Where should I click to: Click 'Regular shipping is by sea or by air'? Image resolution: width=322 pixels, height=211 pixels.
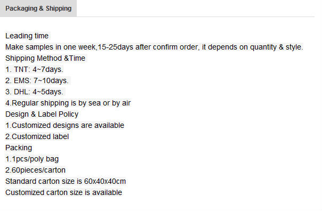(68, 103)
